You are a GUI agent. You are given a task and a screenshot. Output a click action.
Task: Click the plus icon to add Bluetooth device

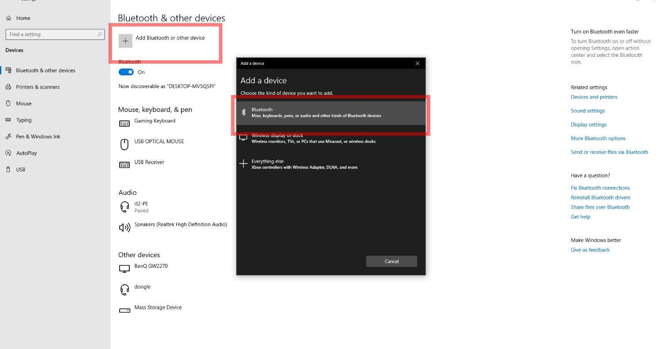[x=126, y=41]
